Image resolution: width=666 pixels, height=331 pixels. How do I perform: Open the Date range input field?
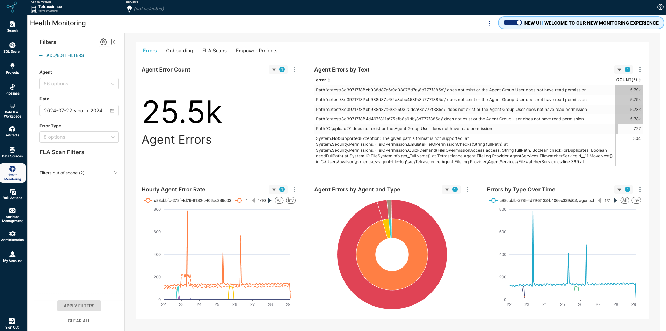[x=79, y=111]
